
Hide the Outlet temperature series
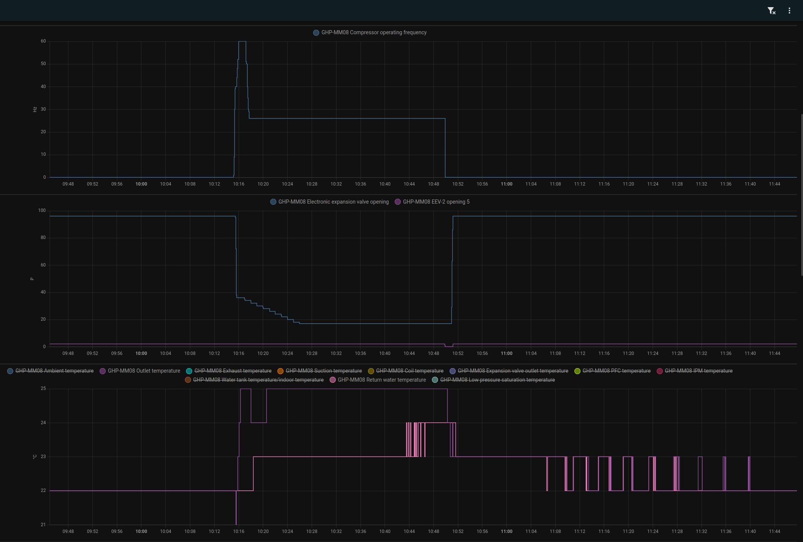144,371
